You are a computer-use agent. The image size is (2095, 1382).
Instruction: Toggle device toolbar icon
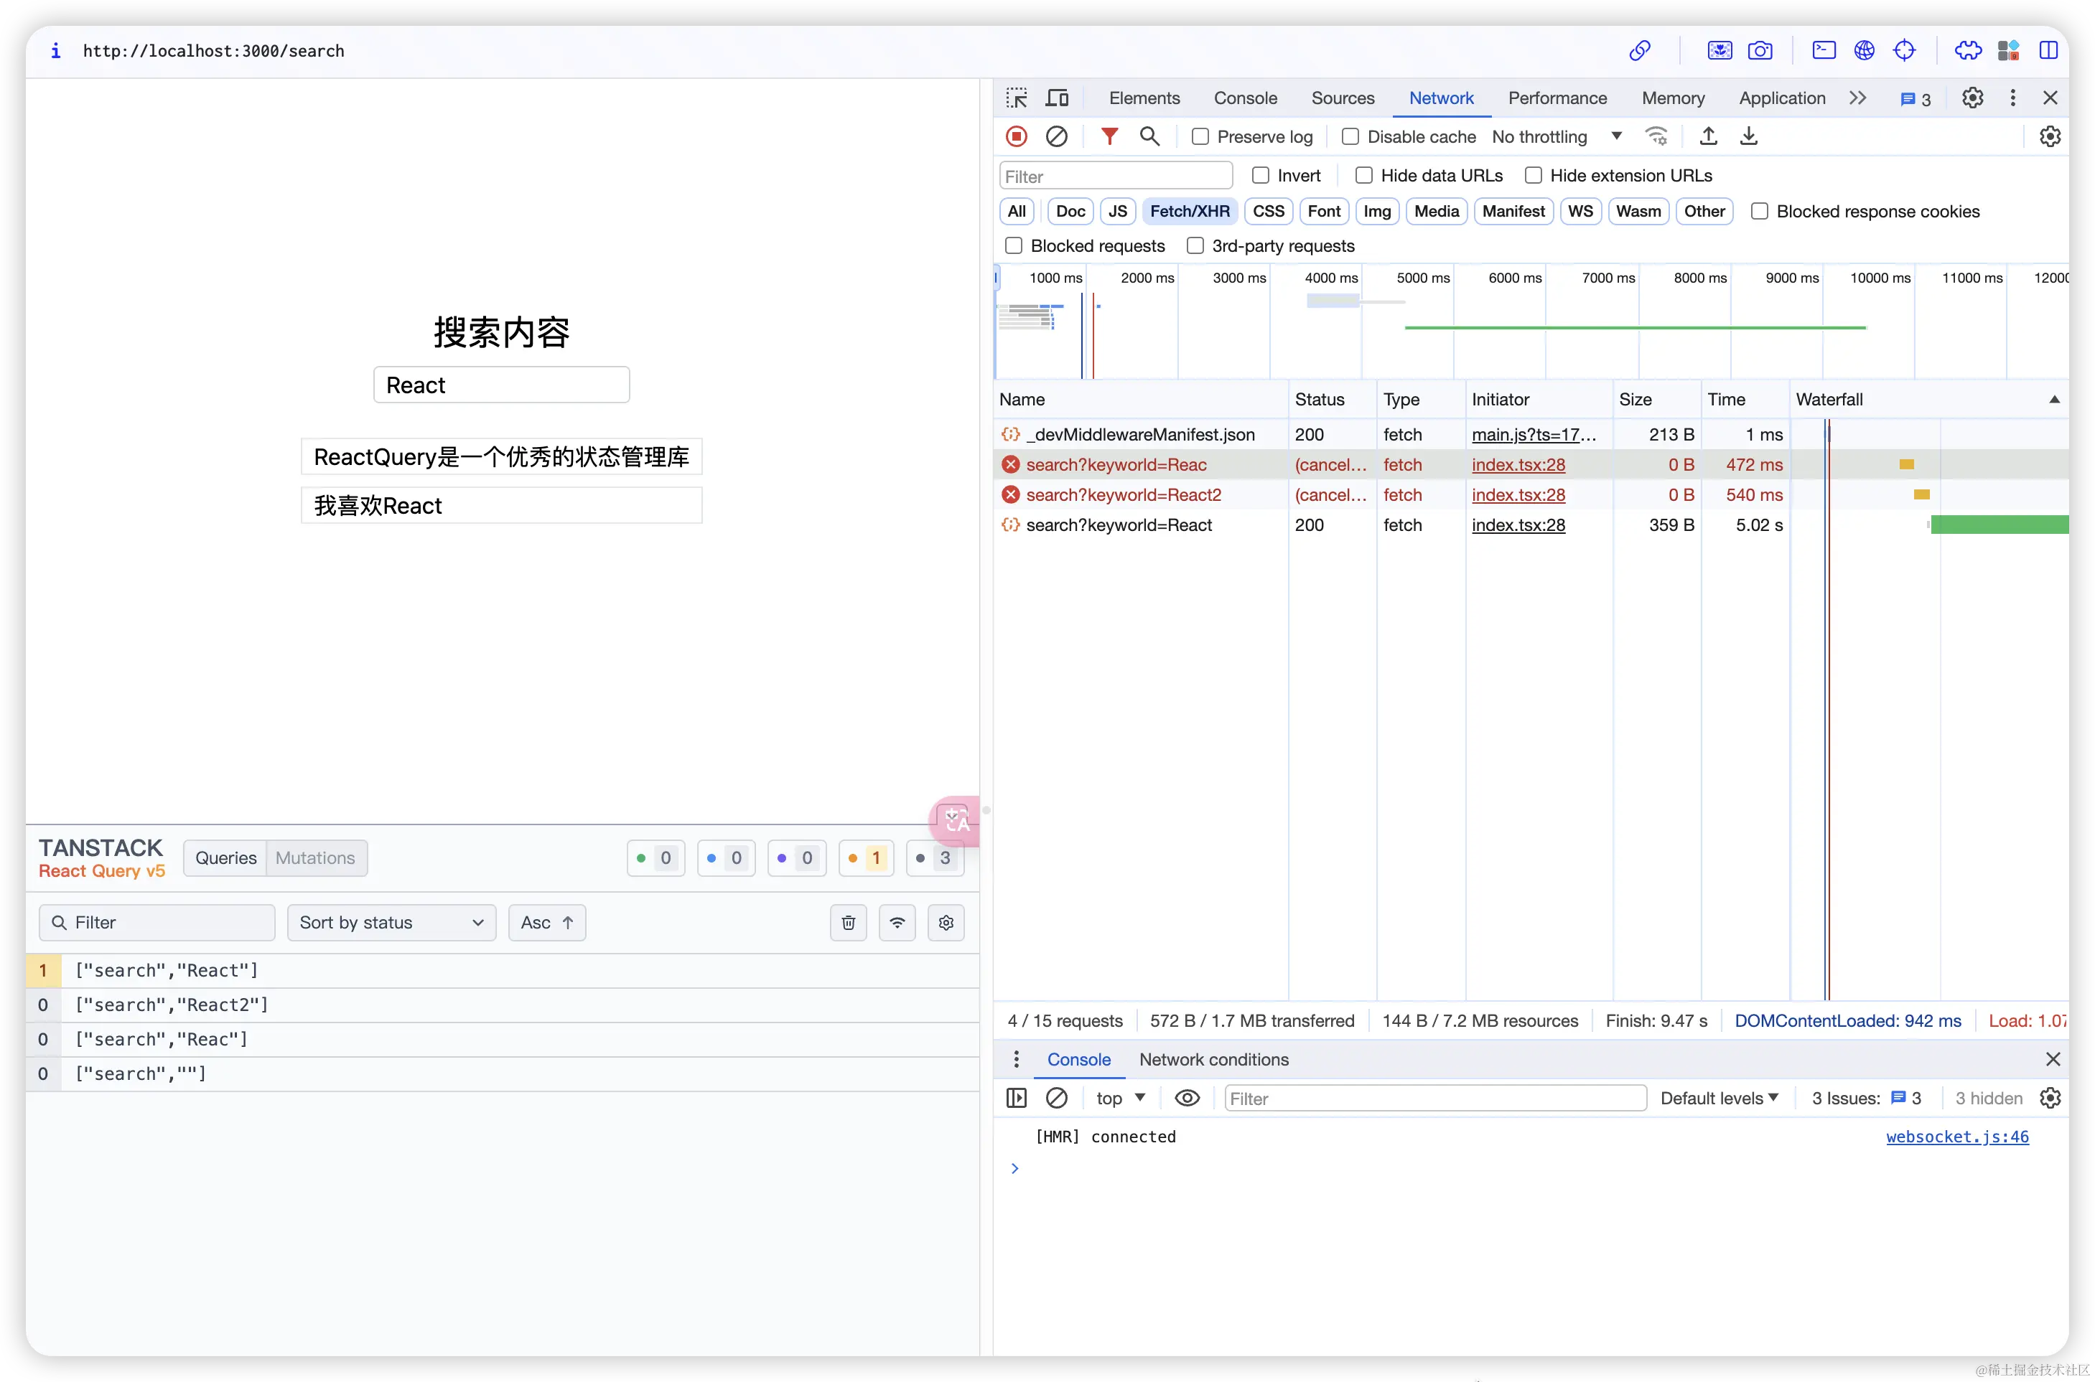click(x=1056, y=98)
